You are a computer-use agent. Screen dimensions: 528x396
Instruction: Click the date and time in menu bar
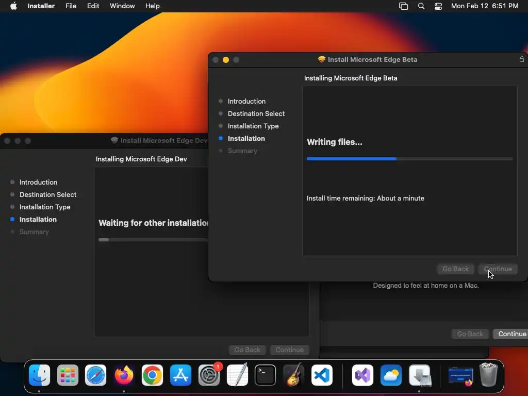(485, 6)
